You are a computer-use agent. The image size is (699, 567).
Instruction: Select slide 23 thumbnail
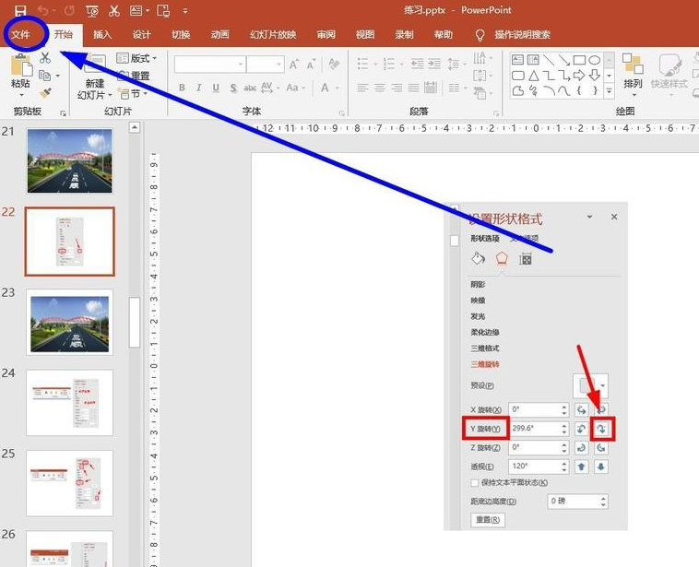[x=69, y=321]
